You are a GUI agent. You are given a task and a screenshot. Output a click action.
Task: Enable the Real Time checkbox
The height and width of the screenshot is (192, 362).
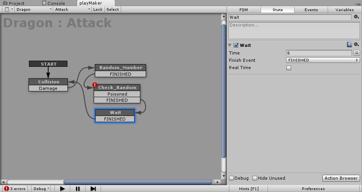pyautogui.click(x=289, y=68)
